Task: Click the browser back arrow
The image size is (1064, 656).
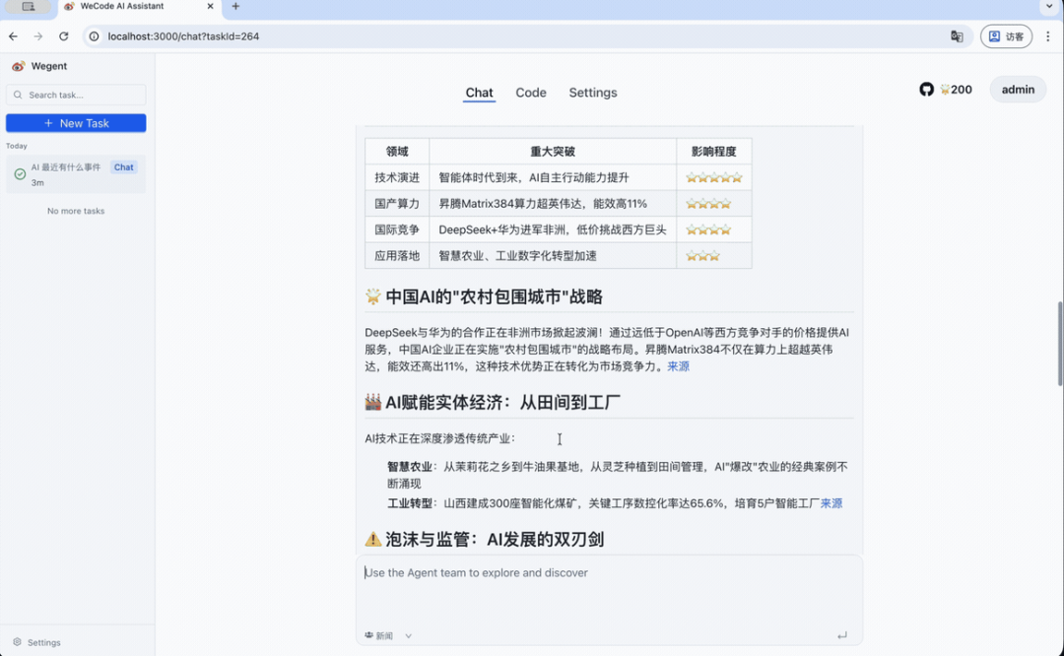Action: click(x=13, y=36)
